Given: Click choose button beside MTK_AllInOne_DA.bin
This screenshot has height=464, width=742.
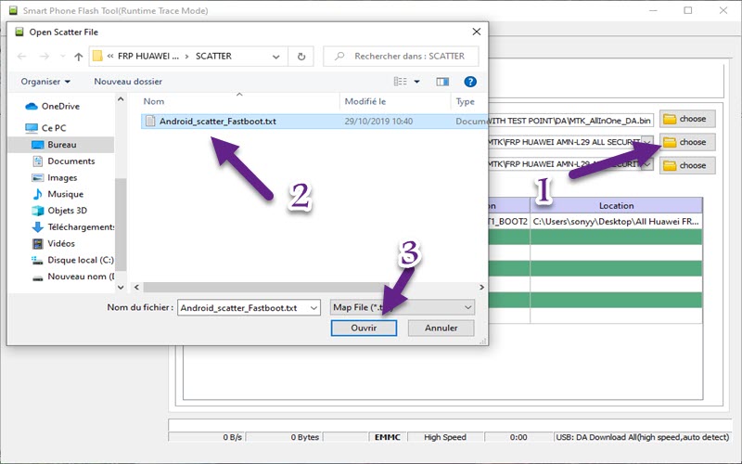Looking at the screenshot, I should pos(686,119).
